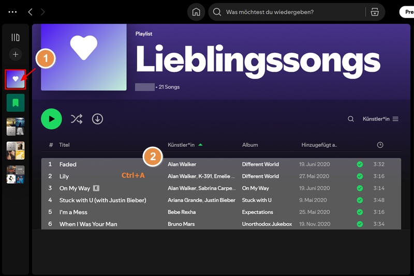
Task: Open the third album-collage playlist in sidebar
Action: point(16,175)
